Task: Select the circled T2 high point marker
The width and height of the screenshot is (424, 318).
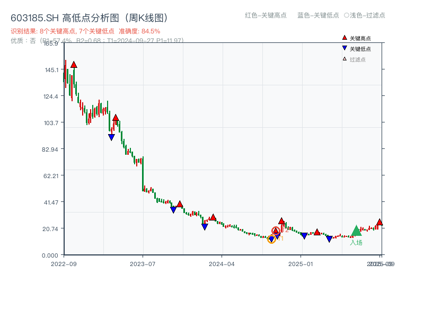Action: [x=276, y=230]
